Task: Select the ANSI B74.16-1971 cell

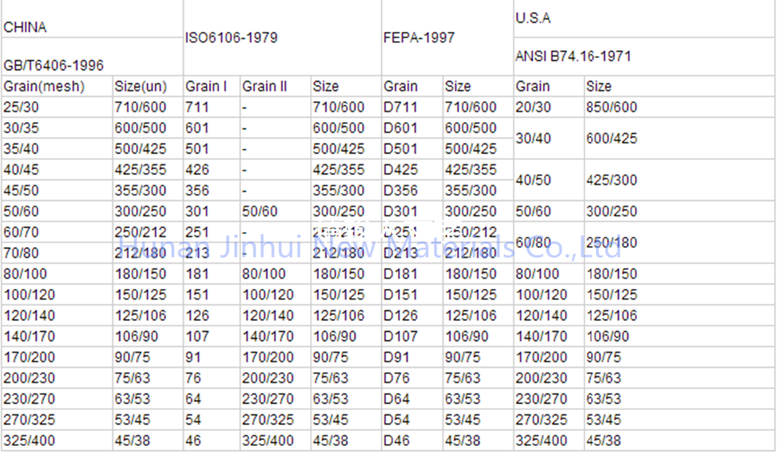Action: pyautogui.click(x=643, y=57)
